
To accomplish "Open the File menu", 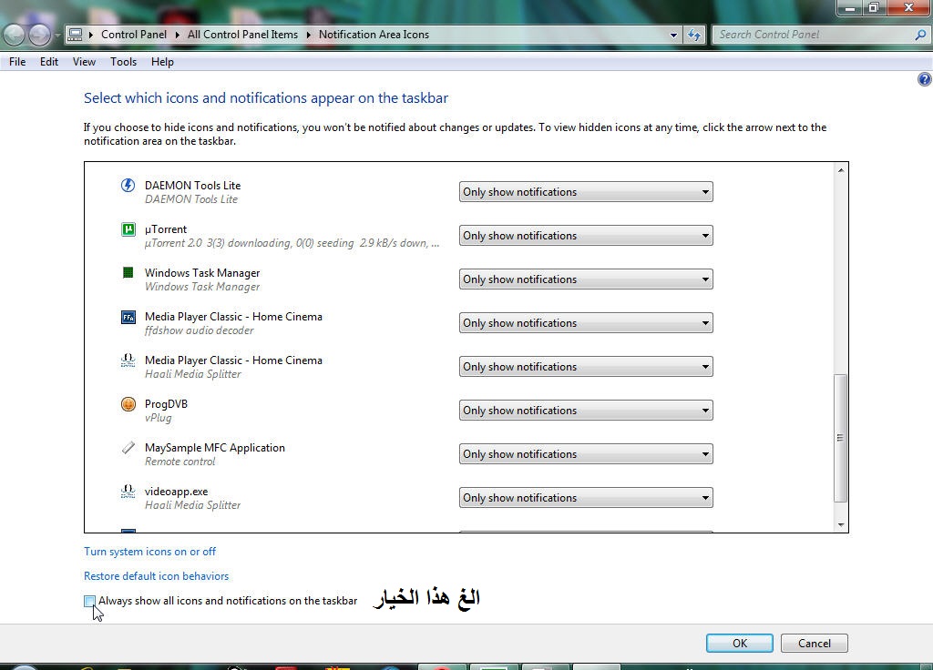I will coord(17,62).
